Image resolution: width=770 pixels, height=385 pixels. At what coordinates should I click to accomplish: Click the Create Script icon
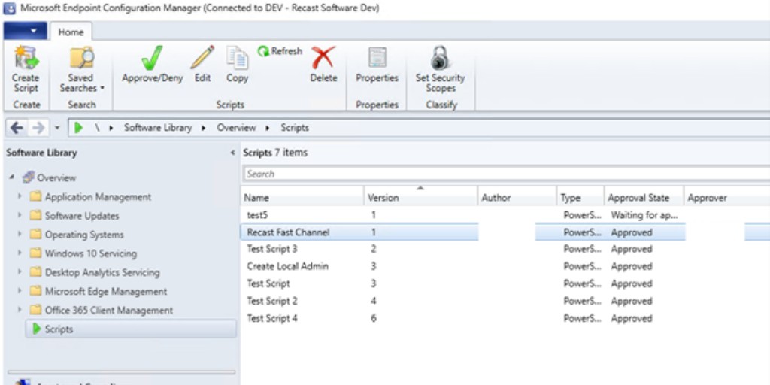26,58
